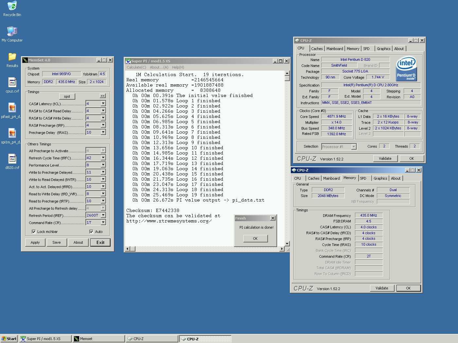458x343 pixels.
Task: Open the Write to Precharge Delayed dropdown
Action: coord(103,172)
